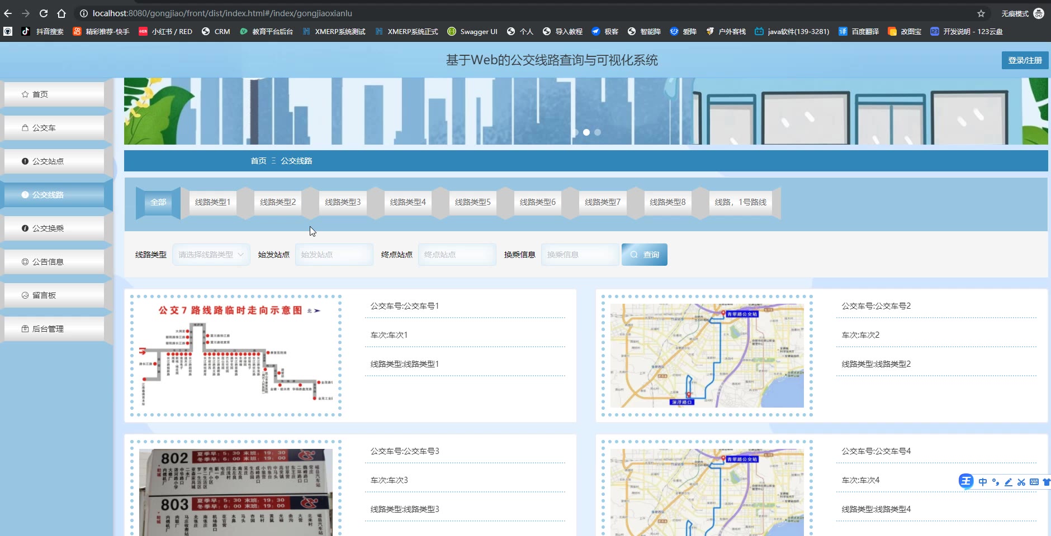Open the 小红书 / RED bookmark

(x=165, y=32)
